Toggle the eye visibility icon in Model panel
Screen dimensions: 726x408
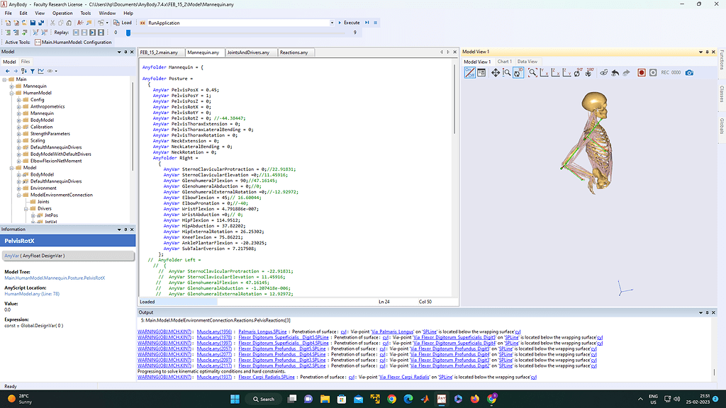coord(50,71)
